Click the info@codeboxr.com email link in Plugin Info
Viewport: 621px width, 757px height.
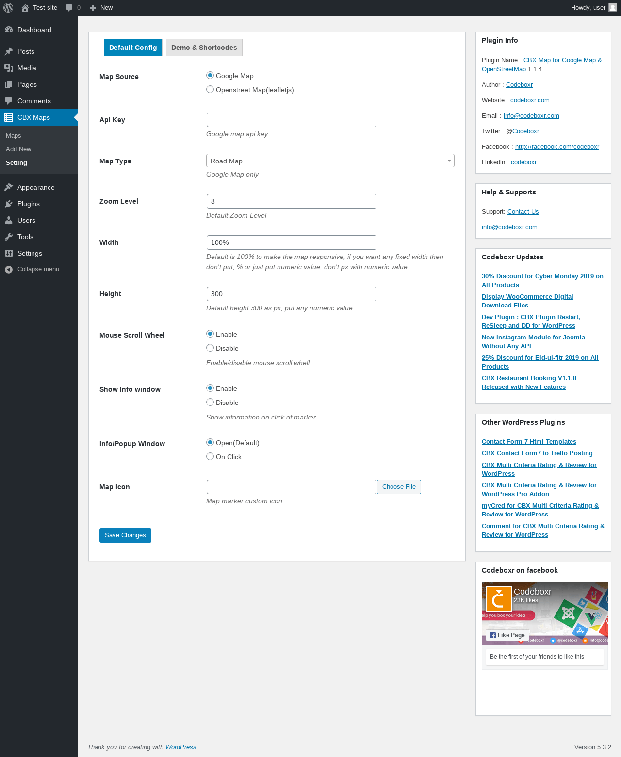pyautogui.click(x=531, y=116)
